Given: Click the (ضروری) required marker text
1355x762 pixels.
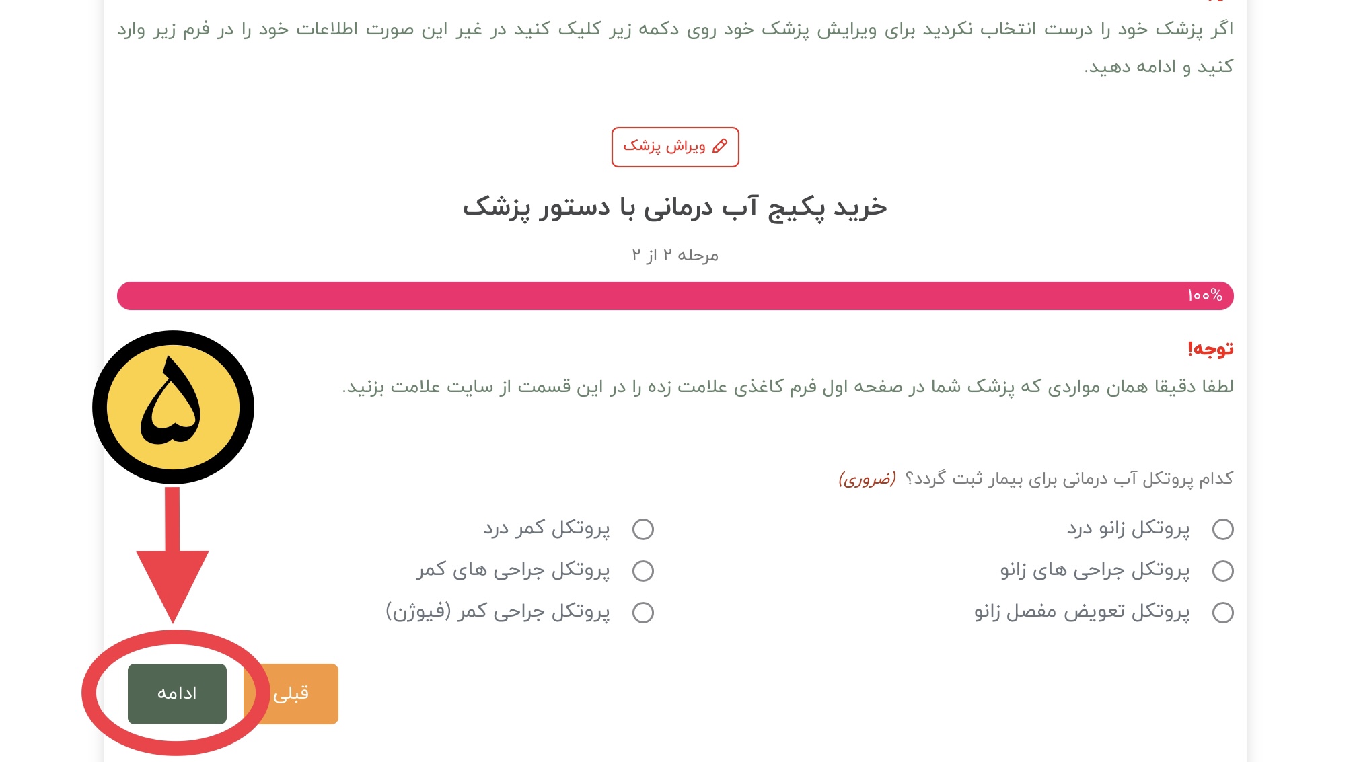Looking at the screenshot, I should click(867, 479).
